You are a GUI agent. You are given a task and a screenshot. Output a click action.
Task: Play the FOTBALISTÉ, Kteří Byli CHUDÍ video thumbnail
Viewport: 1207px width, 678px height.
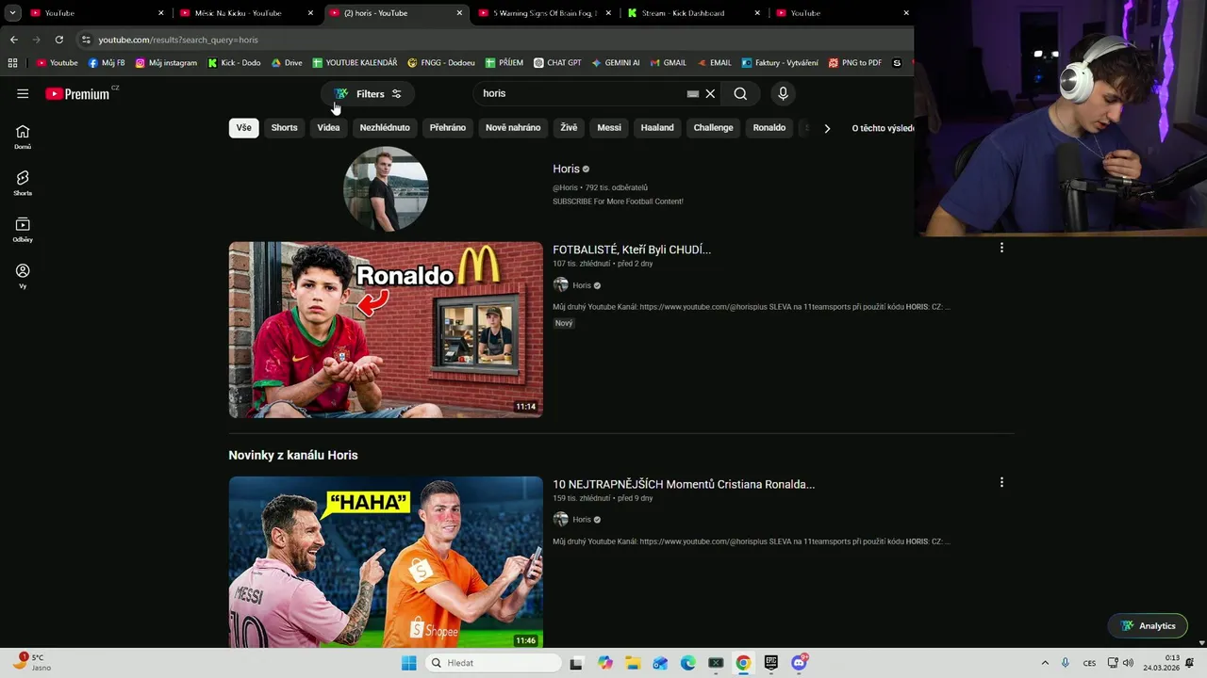point(386,330)
